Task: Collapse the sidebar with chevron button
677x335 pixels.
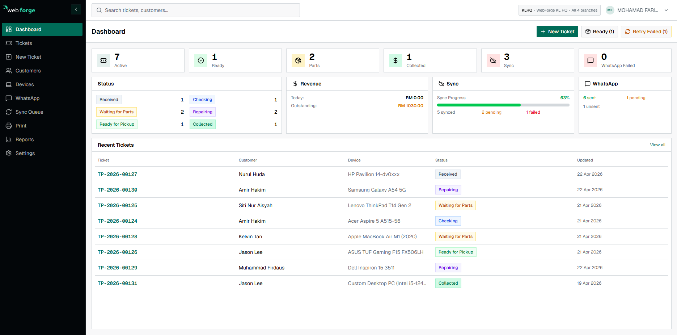Action: (x=76, y=9)
